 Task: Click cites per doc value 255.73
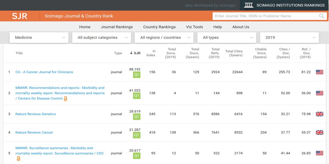[x=284, y=72]
